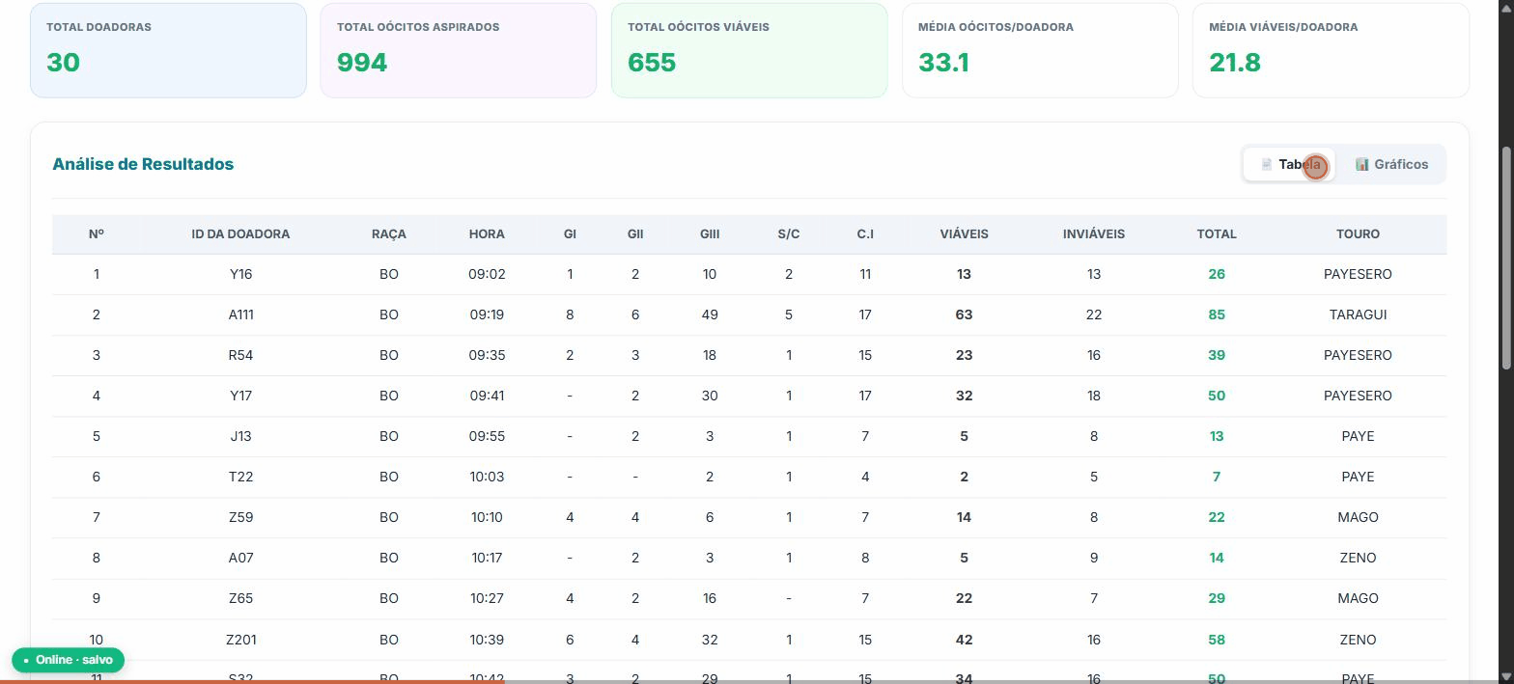Select donor ID Z201
The height and width of the screenshot is (684, 1514).
(x=240, y=641)
